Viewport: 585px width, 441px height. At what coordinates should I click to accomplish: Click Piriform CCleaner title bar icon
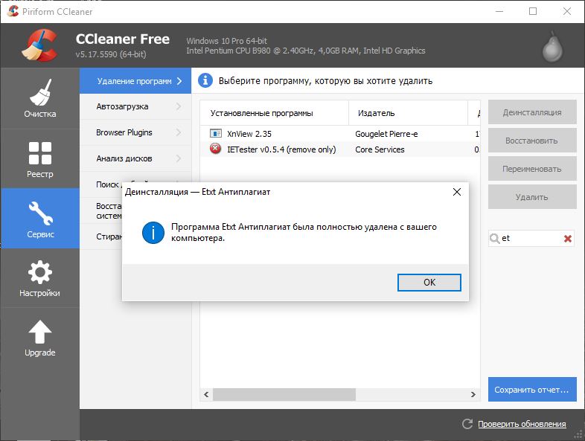(x=13, y=11)
